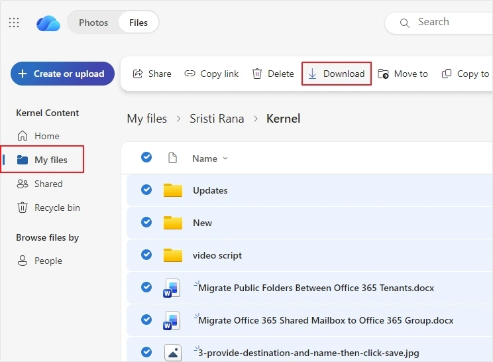This screenshot has height=362, width=493.
Task: Click the Delete trash can icon
Action: point(257,74)
